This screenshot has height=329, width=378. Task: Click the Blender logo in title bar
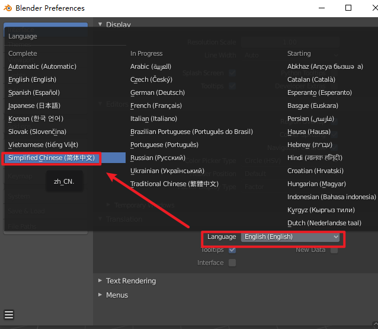point(7,8)
